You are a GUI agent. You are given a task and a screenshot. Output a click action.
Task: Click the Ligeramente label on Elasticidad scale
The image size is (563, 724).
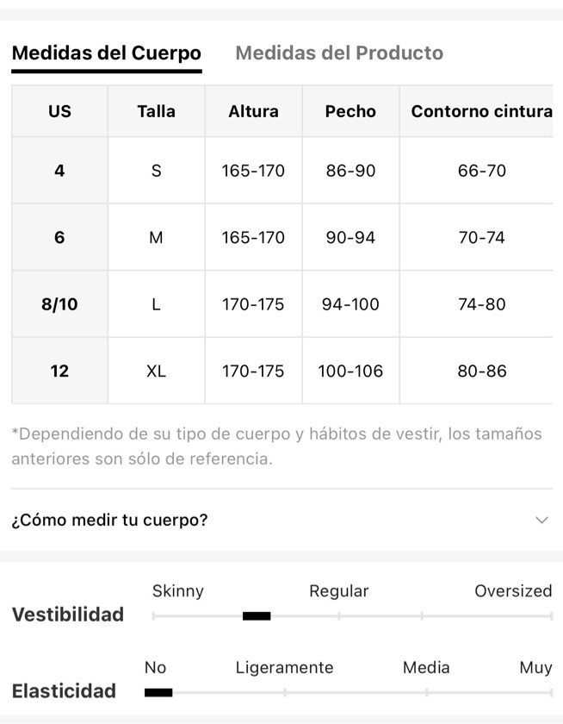point(284,668)
